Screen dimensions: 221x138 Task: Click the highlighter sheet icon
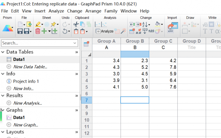[38, 24]
